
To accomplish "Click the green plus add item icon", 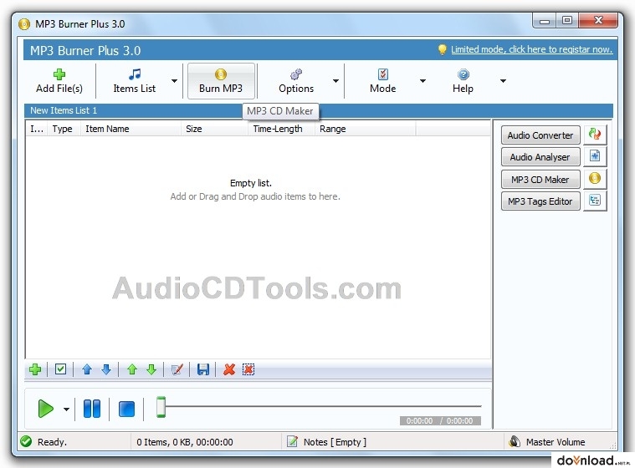I will (35, 369).
